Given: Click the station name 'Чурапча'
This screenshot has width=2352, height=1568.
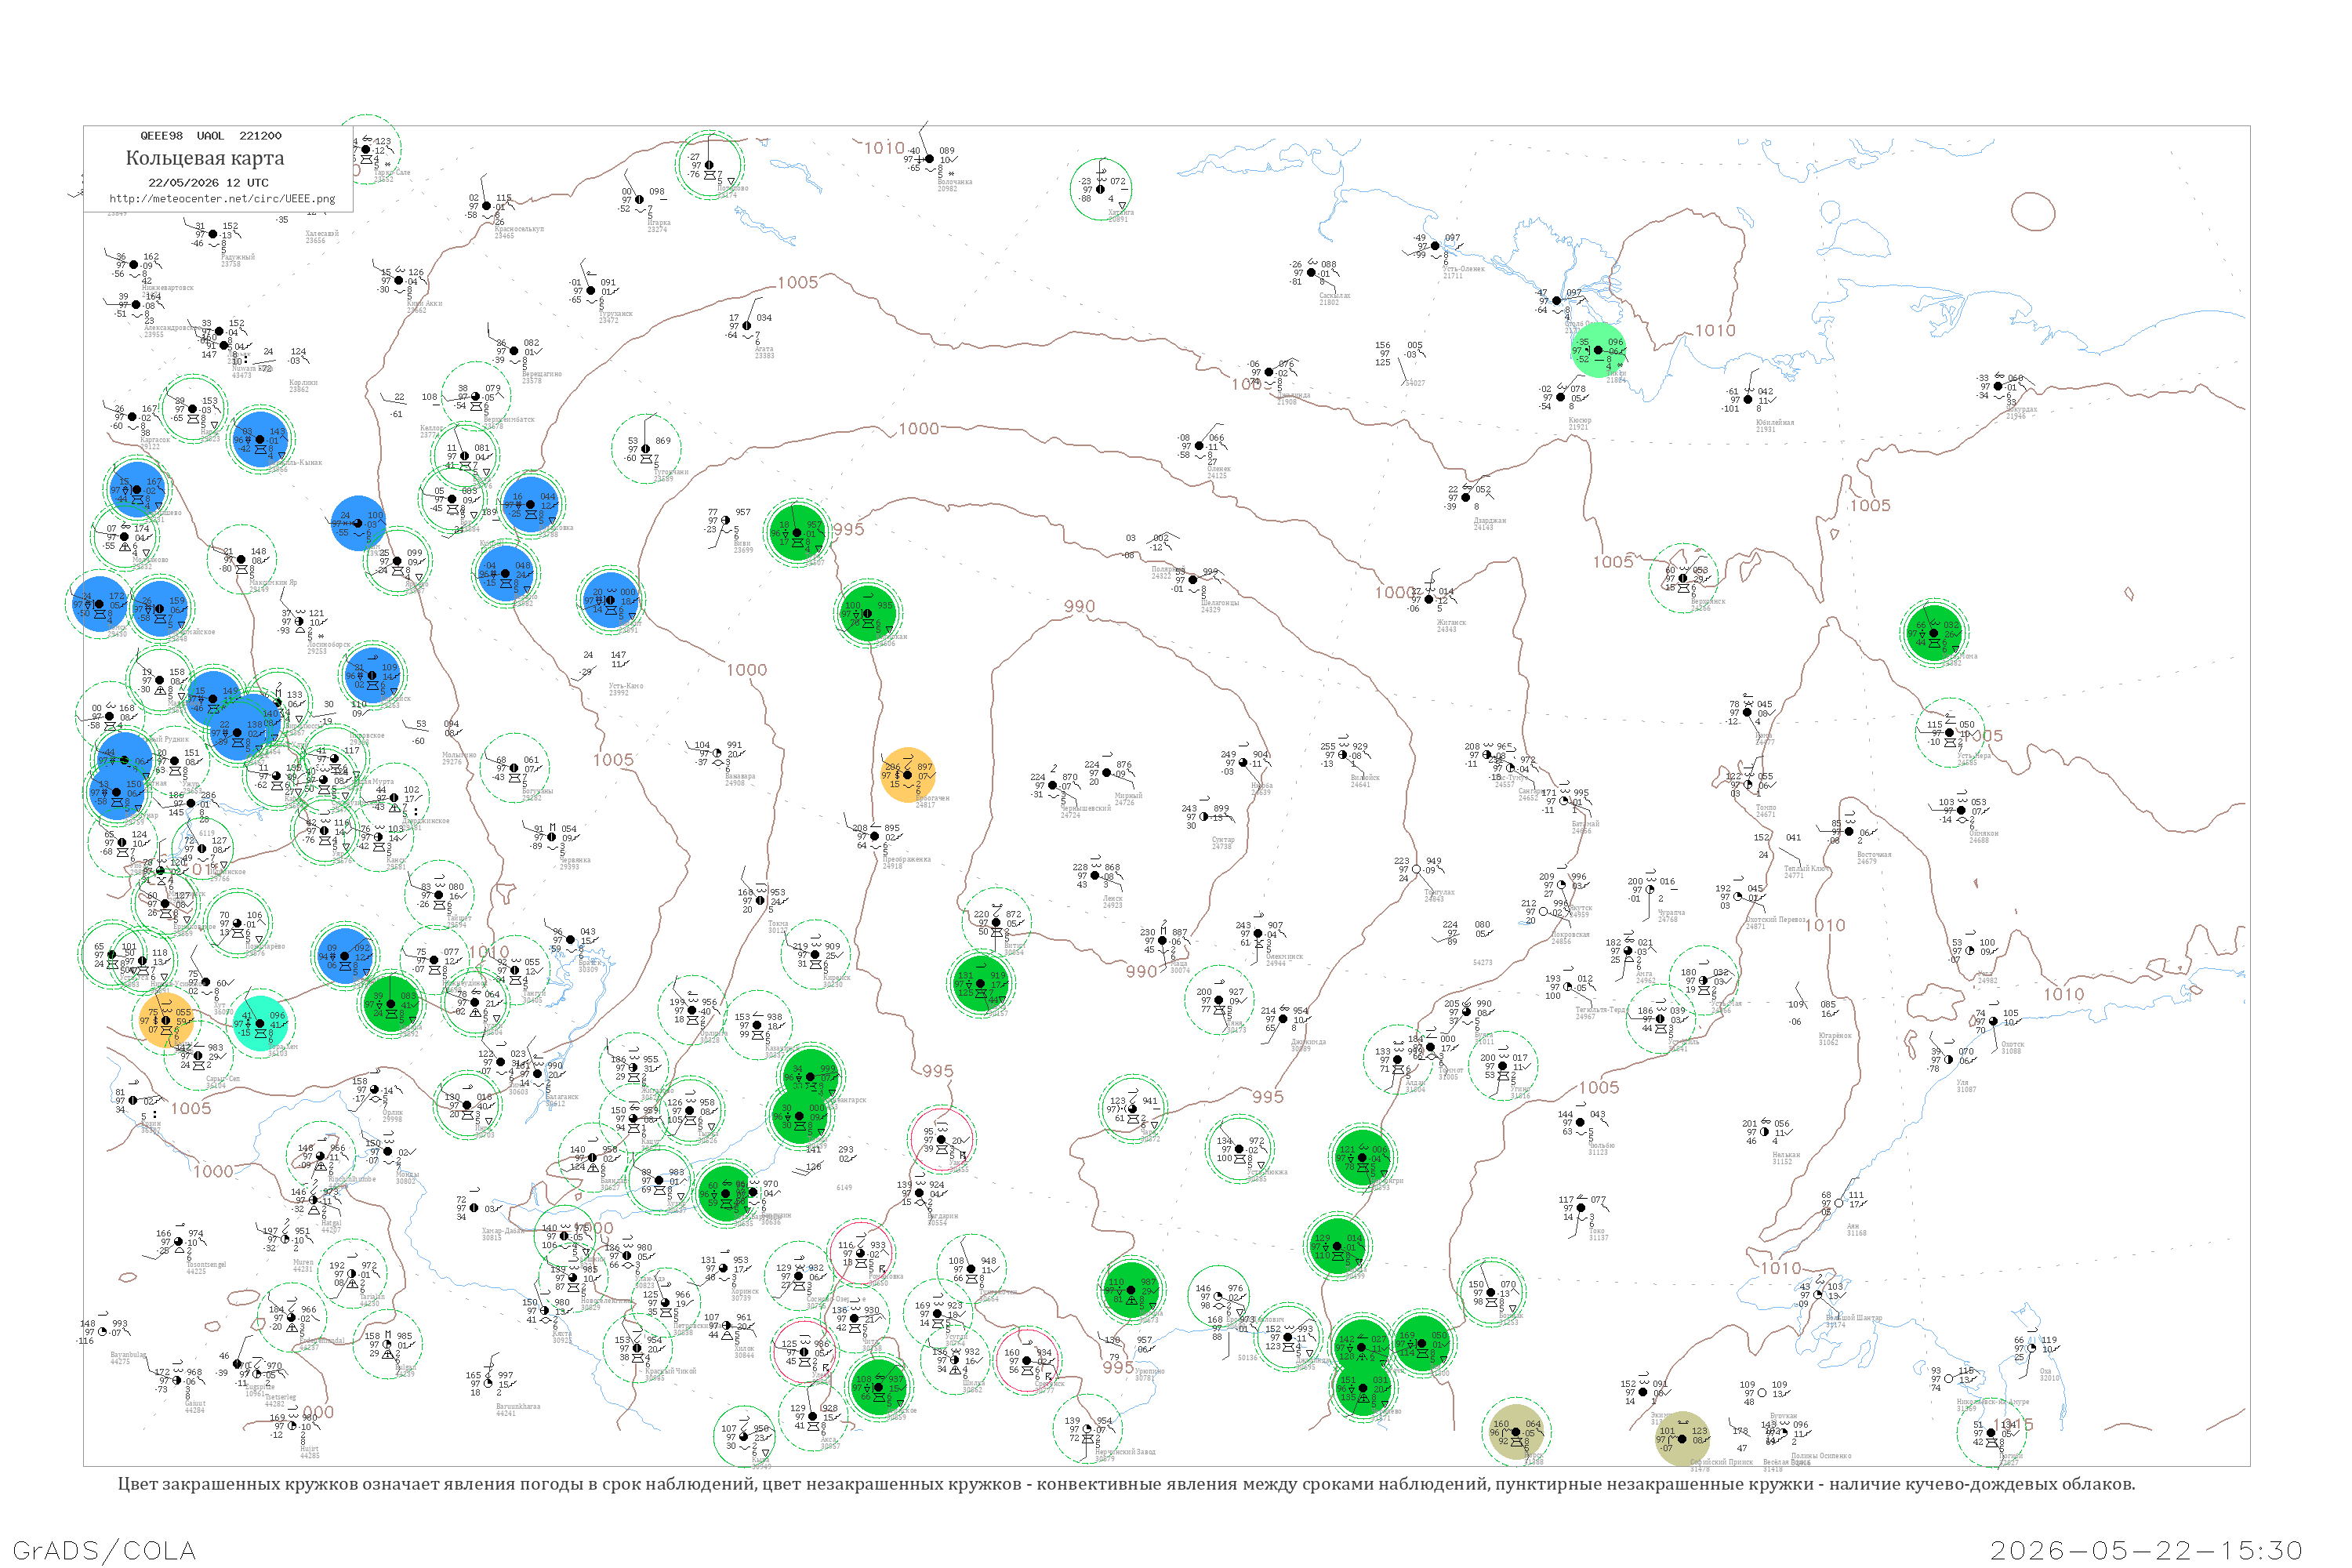Looking at the screenshot, I should (1671, 912).
